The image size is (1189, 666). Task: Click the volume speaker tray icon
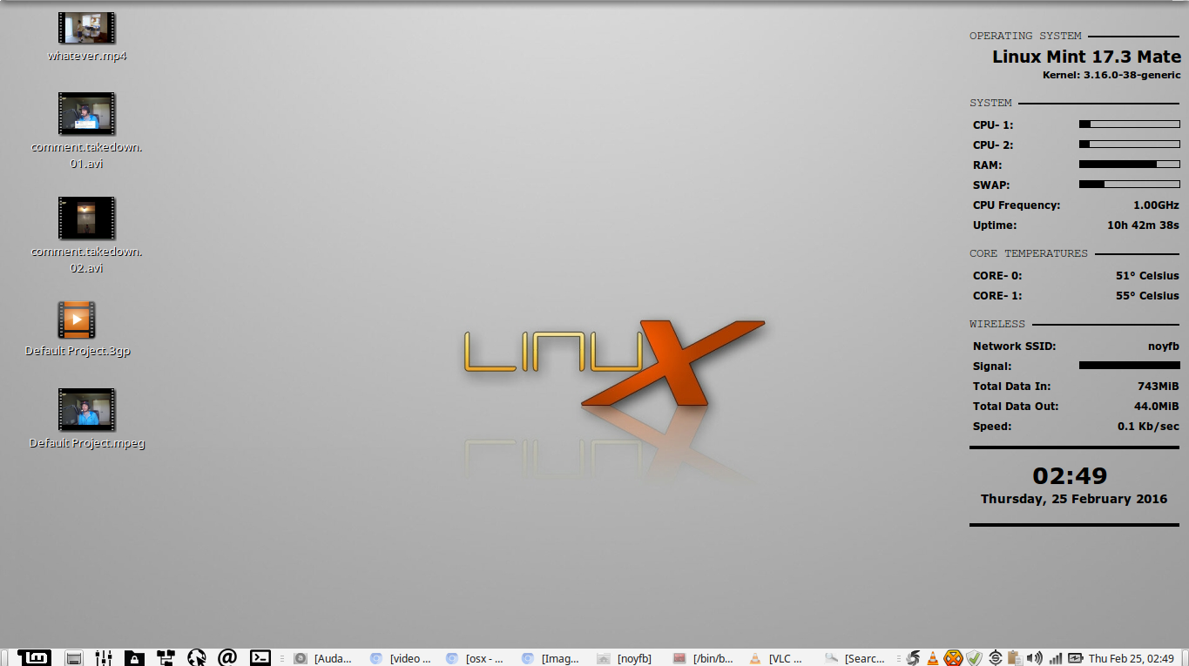point(1035,658)
